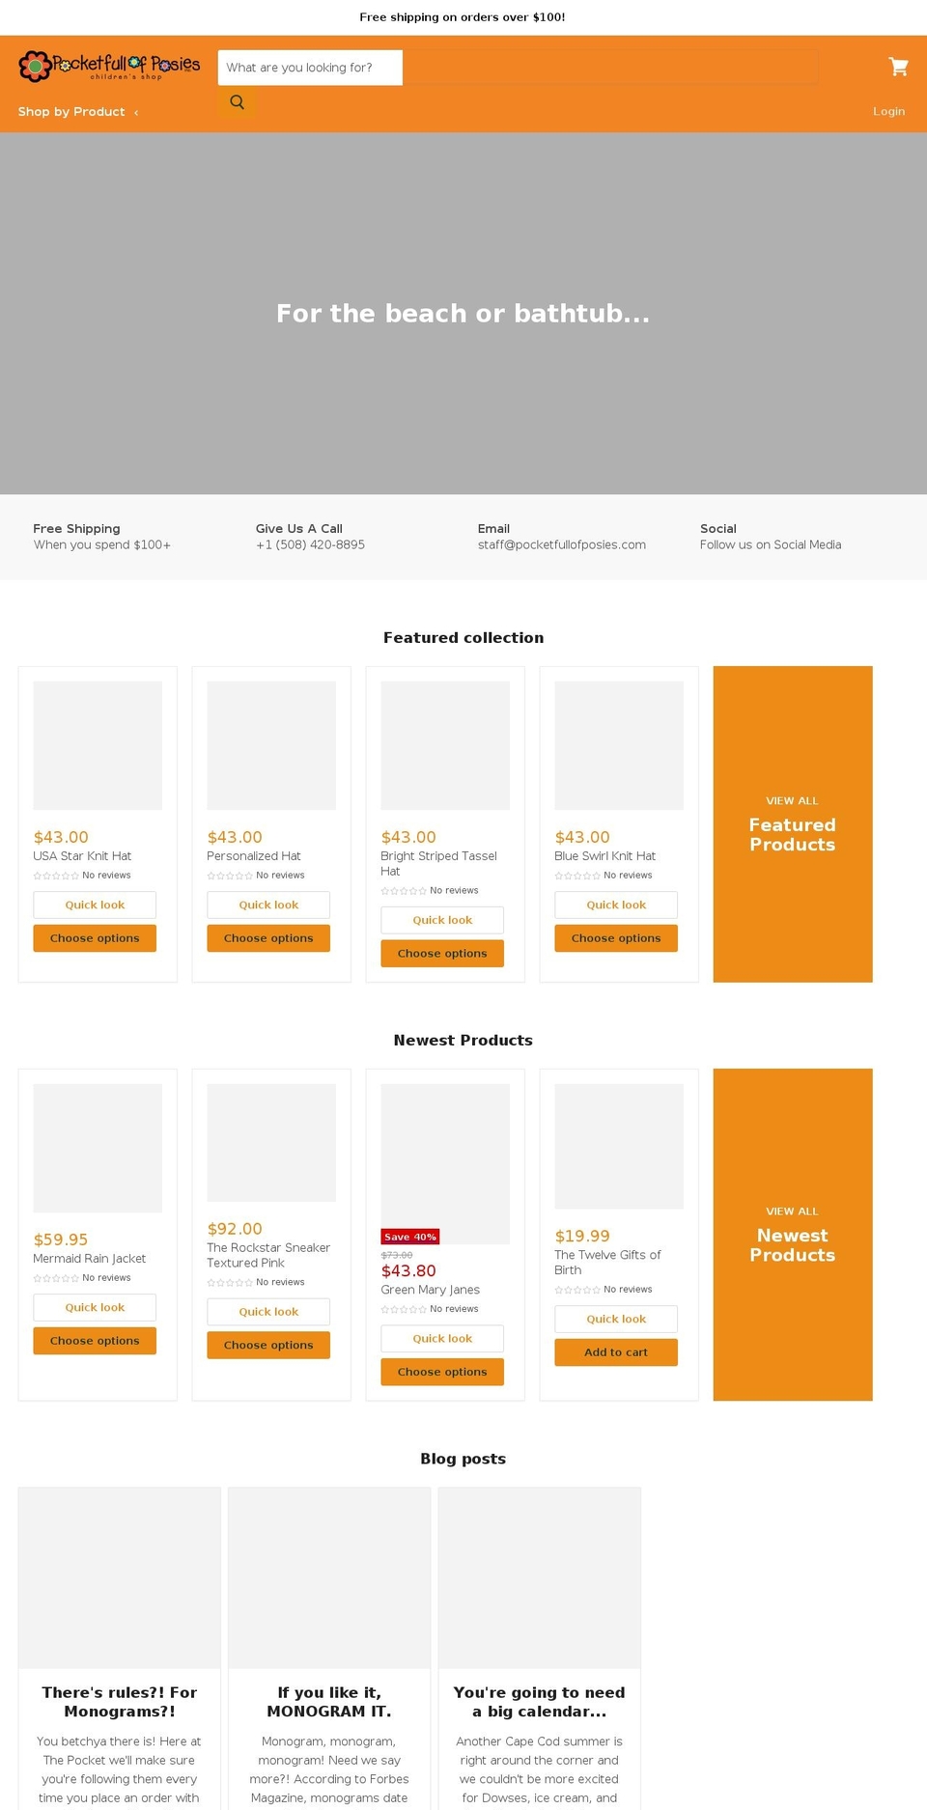Open 'There's rules?! For Monograms?!' post title
This screenshot has height=1810, width=927.
pos(120,1702)
